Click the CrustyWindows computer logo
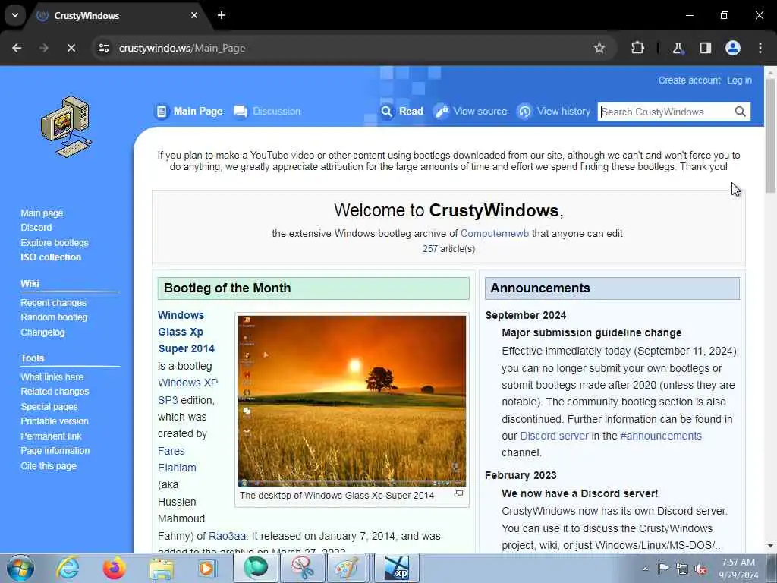 pos(67,127)
